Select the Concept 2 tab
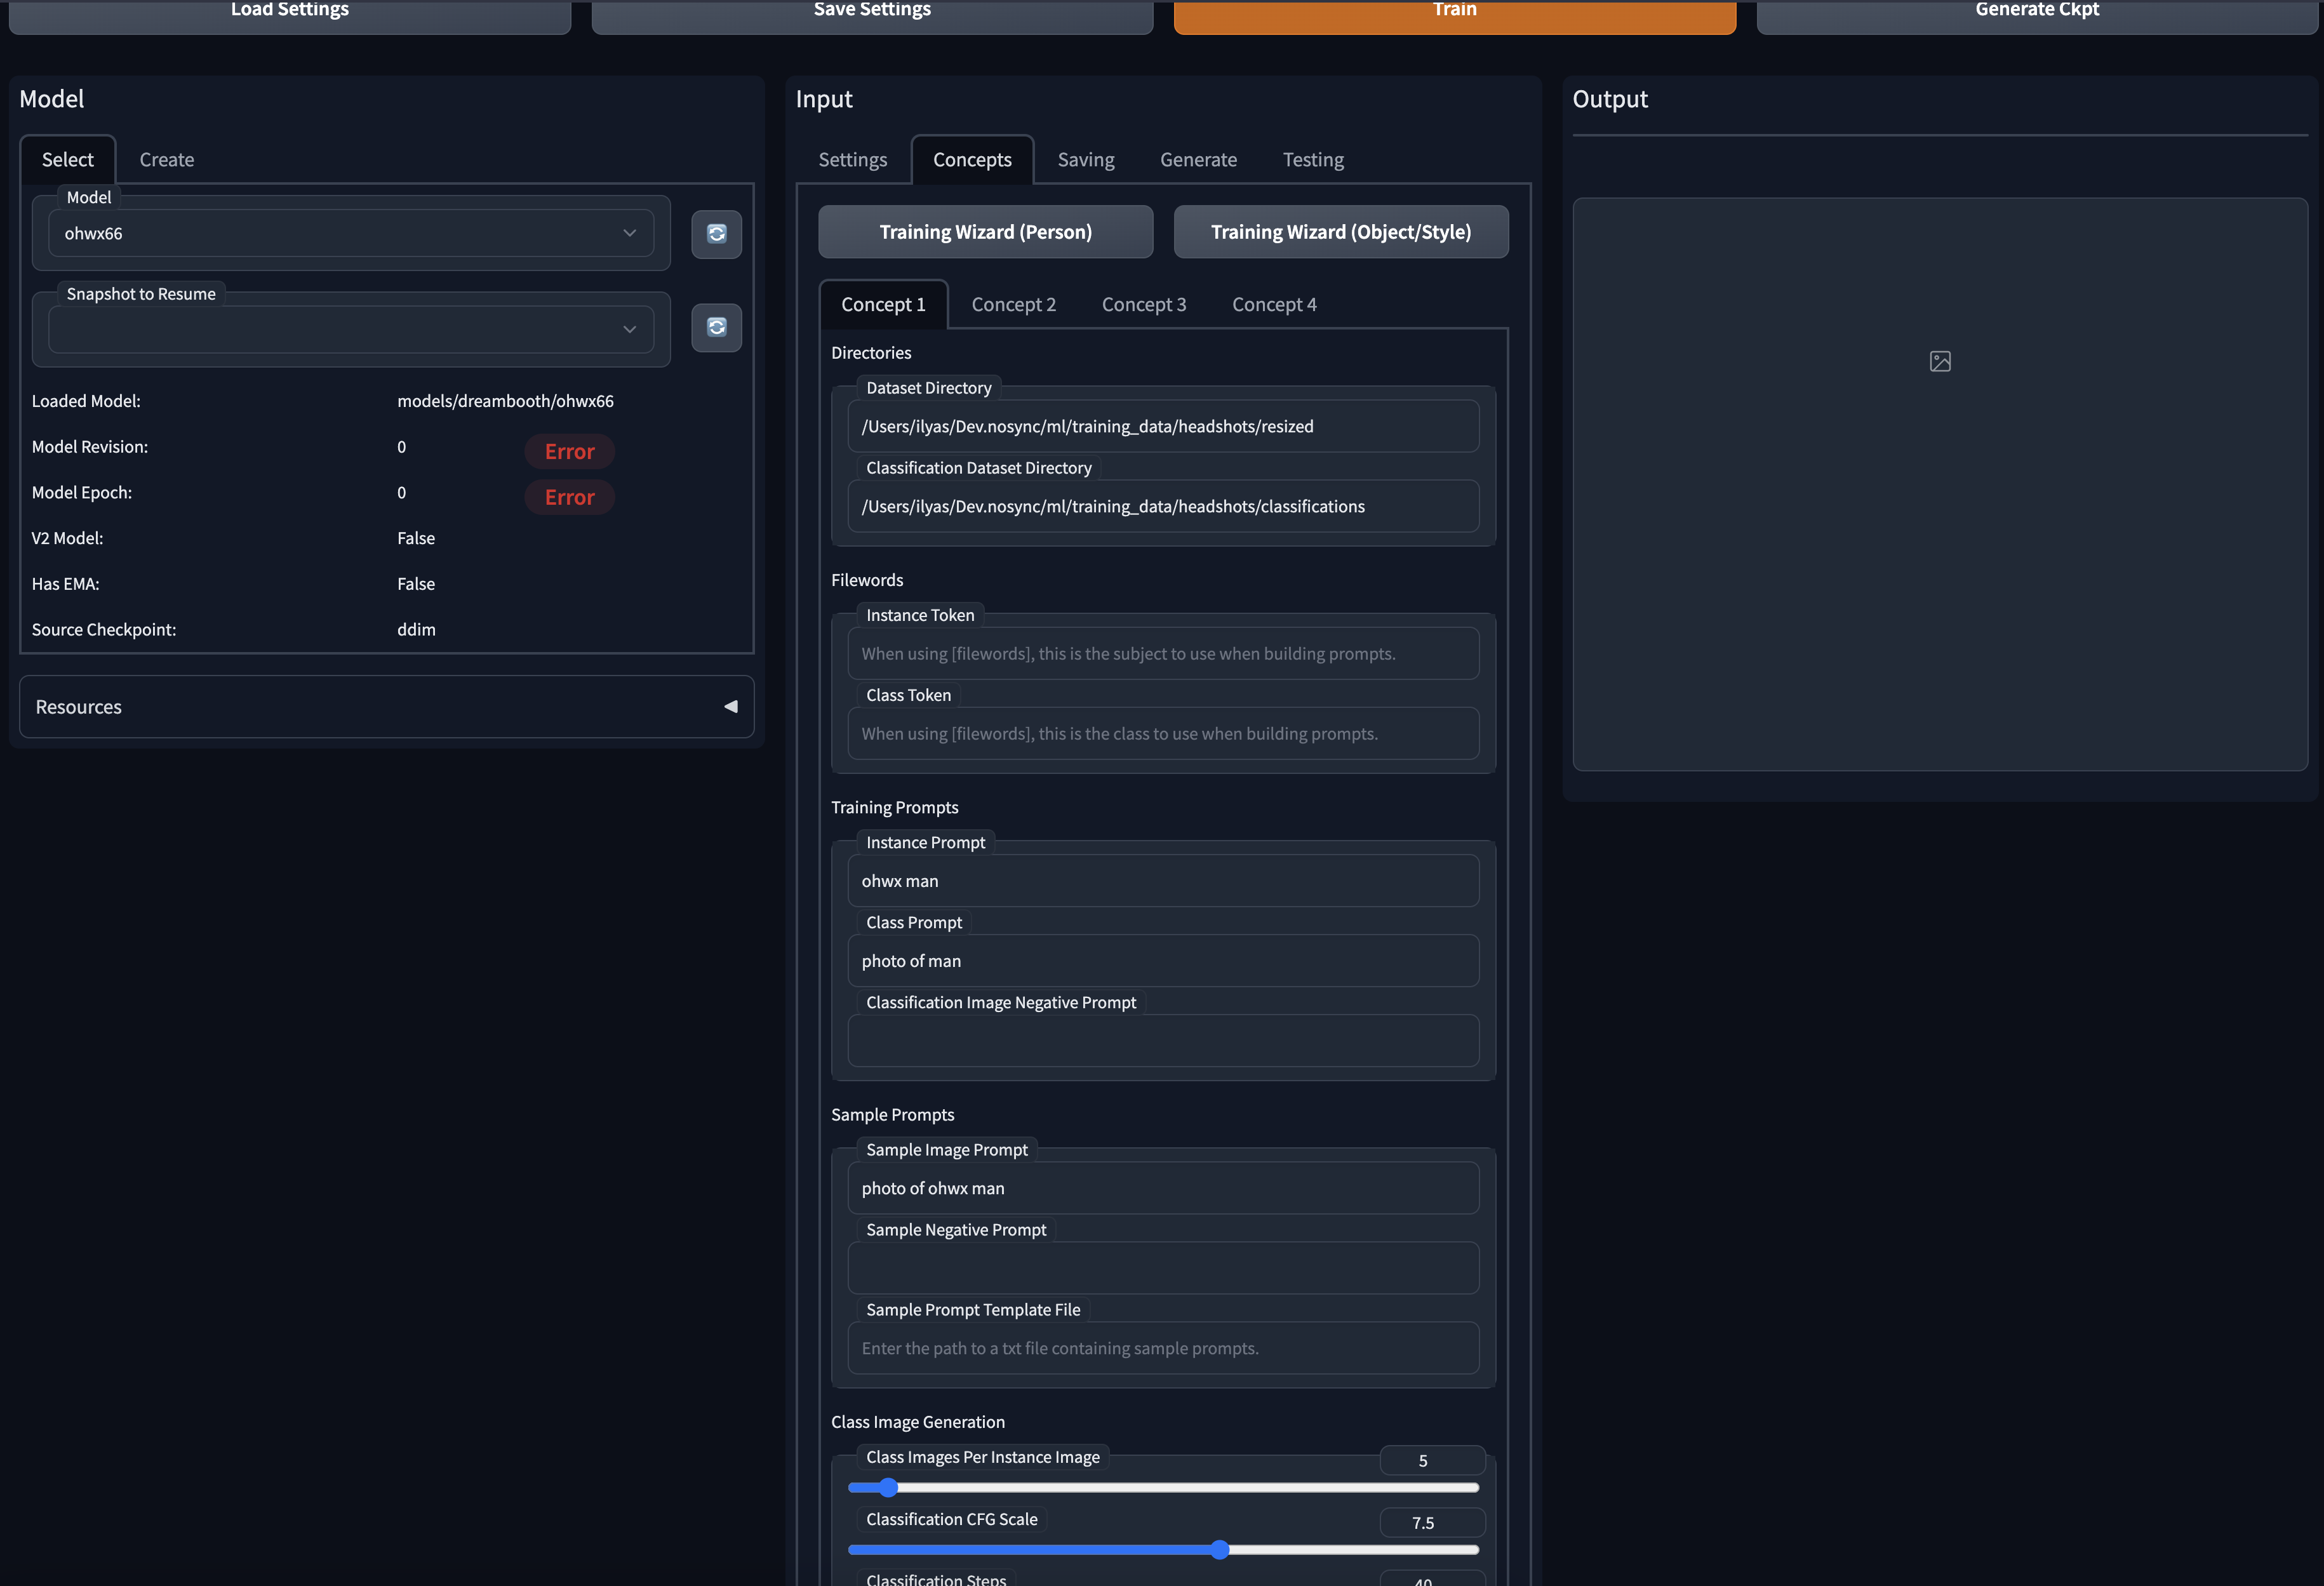 pyautogui.click(x=1013, y=304)
